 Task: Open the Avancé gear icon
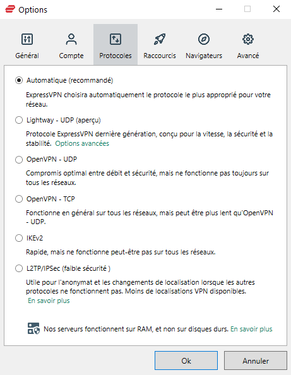(x=248, y=39)
